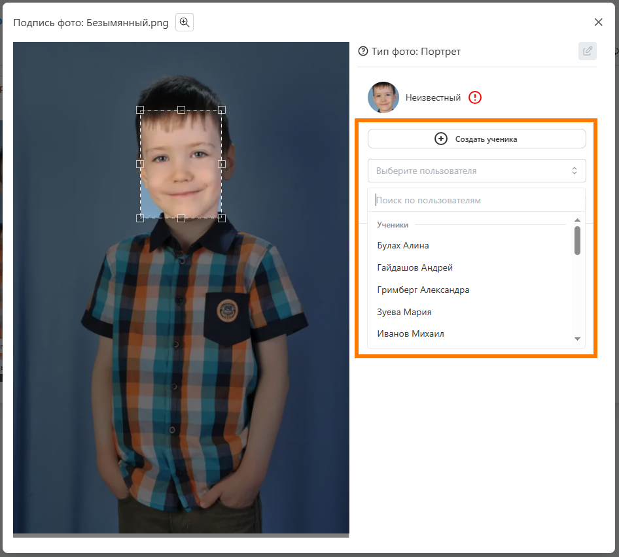Click the red exclamation warning icon

click(x=475, y=97)
